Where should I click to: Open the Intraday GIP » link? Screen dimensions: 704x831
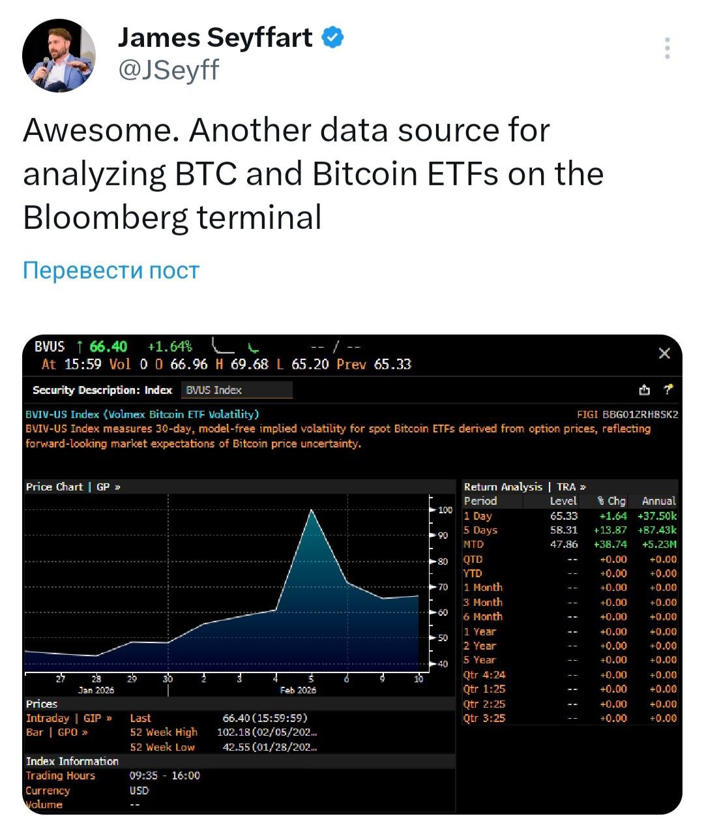pyautogui.click(x=68, y=718)
